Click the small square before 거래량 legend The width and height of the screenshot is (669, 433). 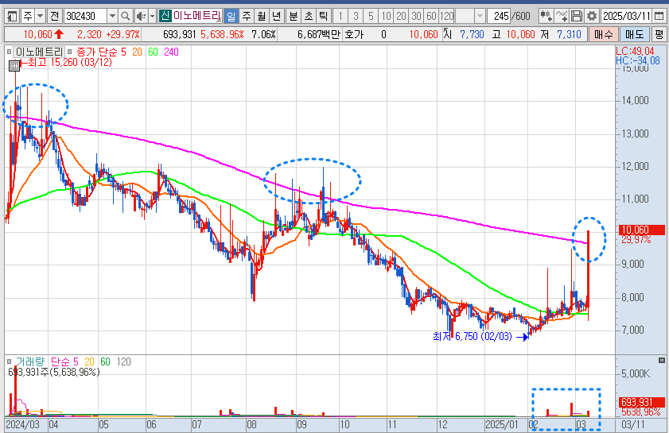pyautogui.click(x=9, y=361)
